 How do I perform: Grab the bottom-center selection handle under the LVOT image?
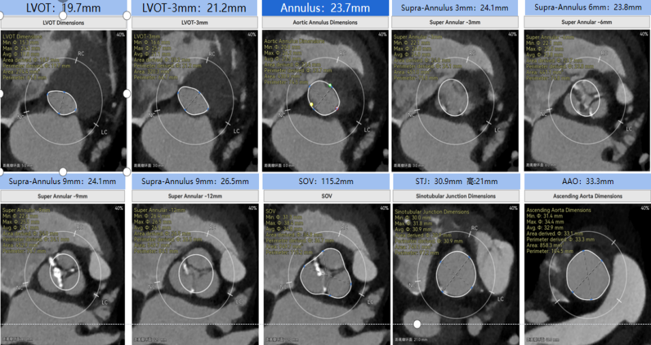pyautogui.click(x=63, y=172)
